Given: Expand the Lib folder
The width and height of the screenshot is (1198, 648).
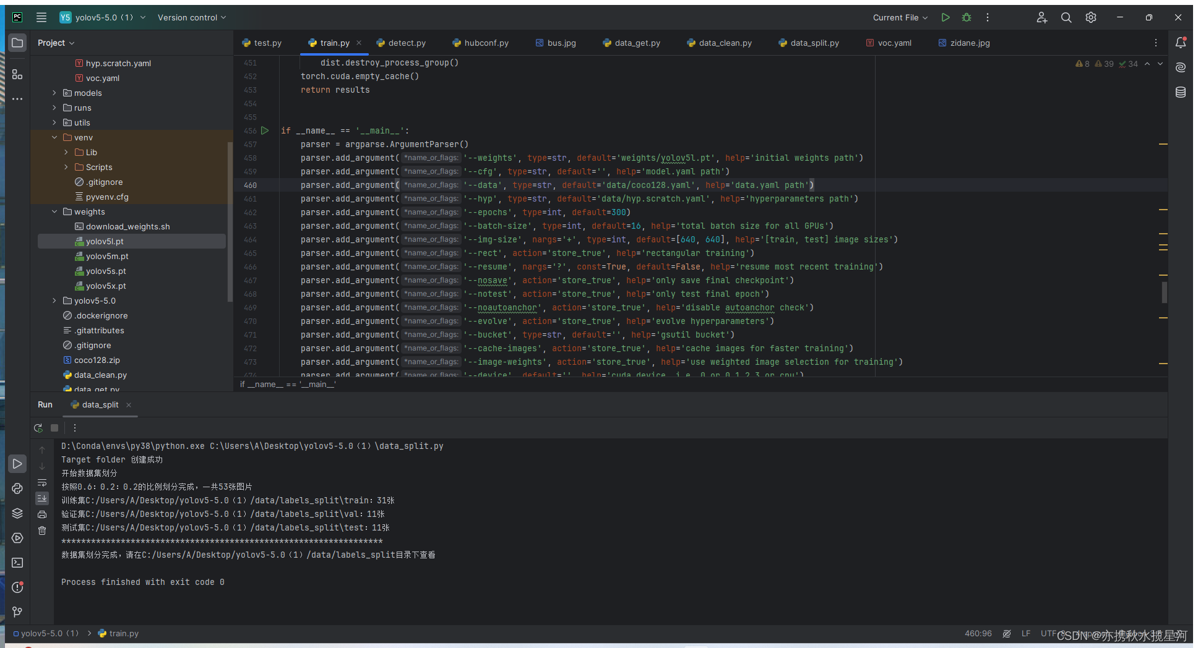Looking at the screenshot, I should point(66,152).
